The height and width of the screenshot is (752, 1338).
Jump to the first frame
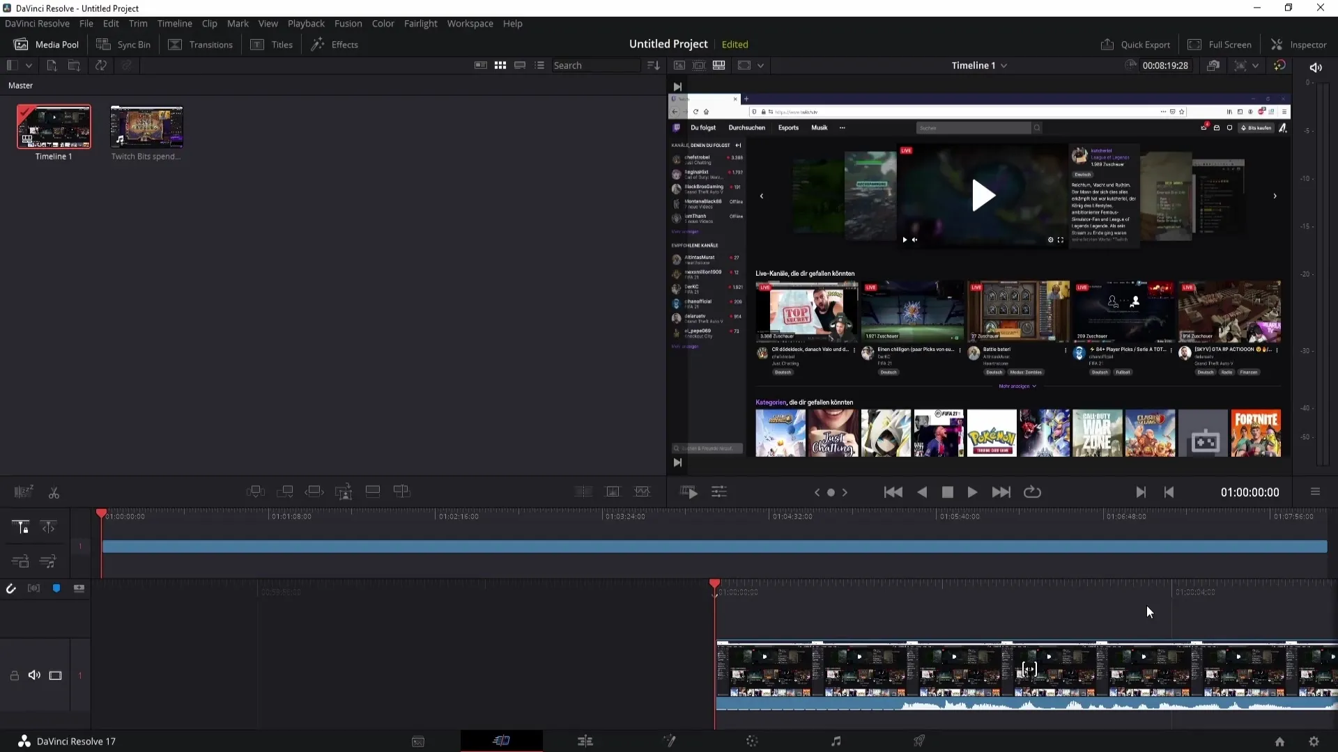(x=893, y=492)
